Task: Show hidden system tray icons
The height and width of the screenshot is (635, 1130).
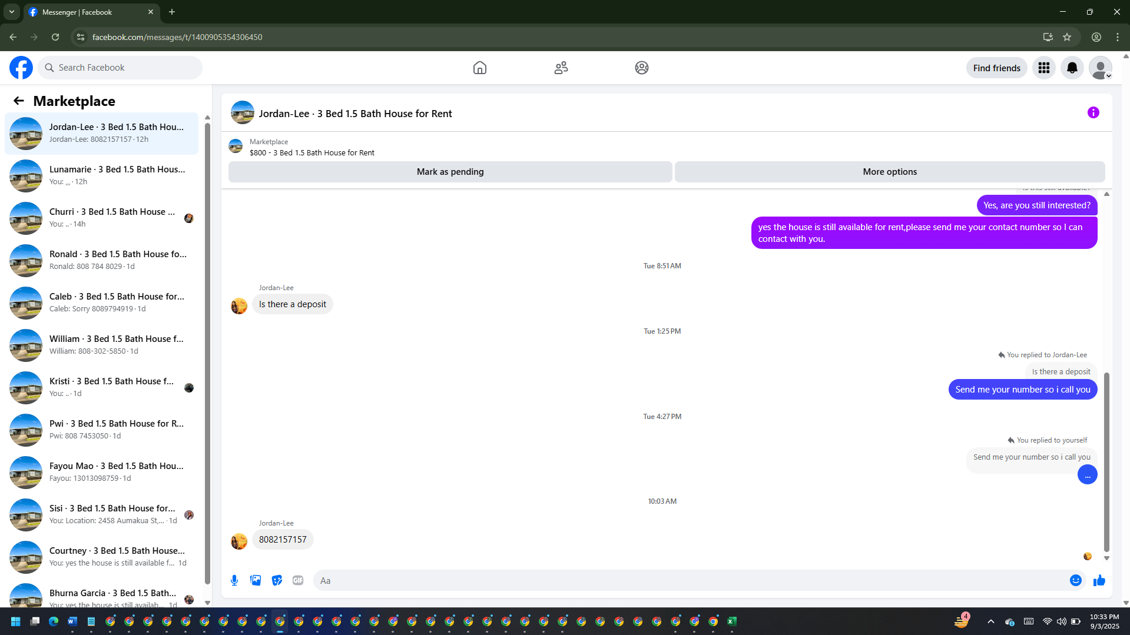Action: pos(991,621)
